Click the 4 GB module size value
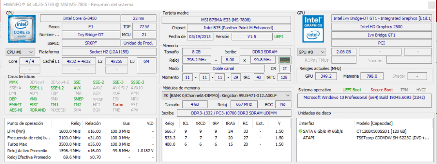 click(x=195, y=105)
